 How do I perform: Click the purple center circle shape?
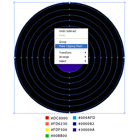(69, 68)
